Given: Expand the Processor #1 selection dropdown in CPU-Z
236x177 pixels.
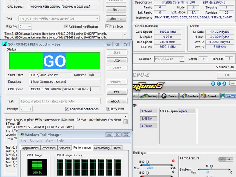Looking at the screenshot, I should pyautogui.click(x=182, y=59).
